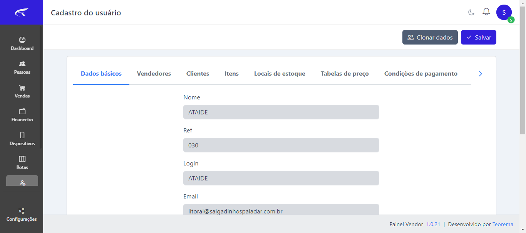Screen dimensions: 526x233
Task: Open Configurações in the sidebar
Action: (22, 215)
